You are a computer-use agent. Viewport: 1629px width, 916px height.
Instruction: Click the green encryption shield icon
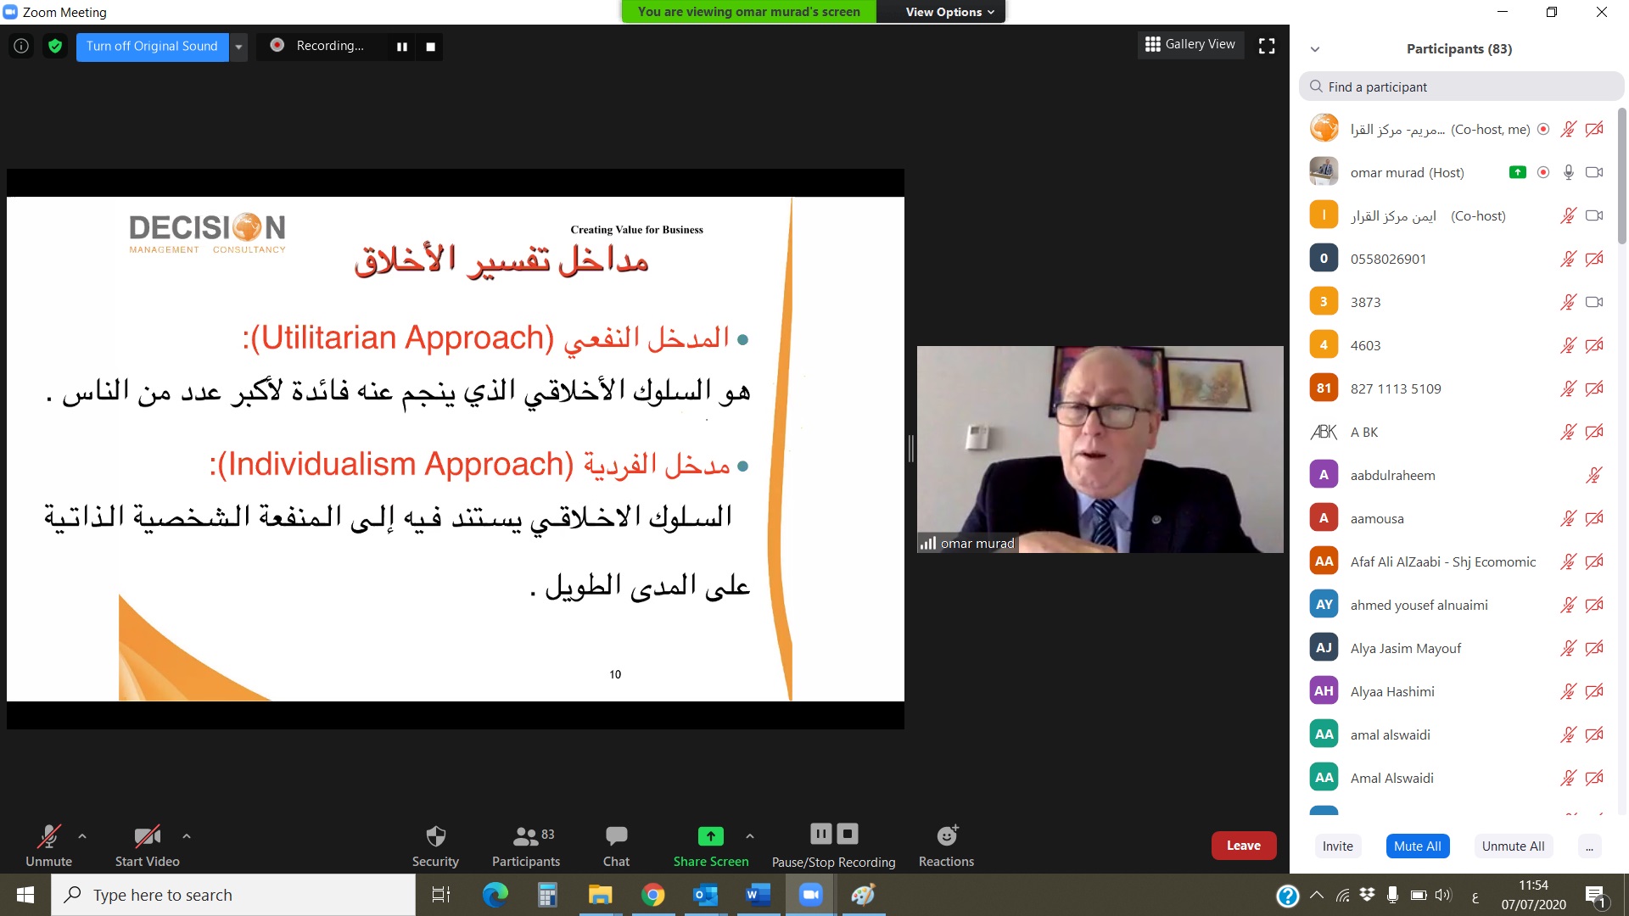tap(55, 46)
